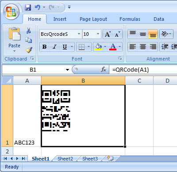Viewport: 177px width, 172px height.
Task: Click the Select All corner button
Action: (x=8, y=80)
